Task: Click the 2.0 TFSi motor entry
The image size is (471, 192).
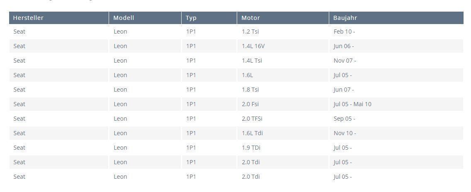Action: coord(252,119)
